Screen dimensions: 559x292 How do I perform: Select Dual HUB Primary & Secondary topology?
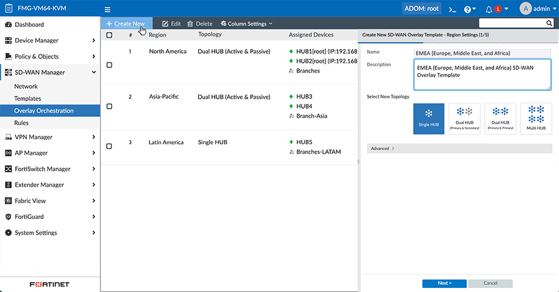464,119
